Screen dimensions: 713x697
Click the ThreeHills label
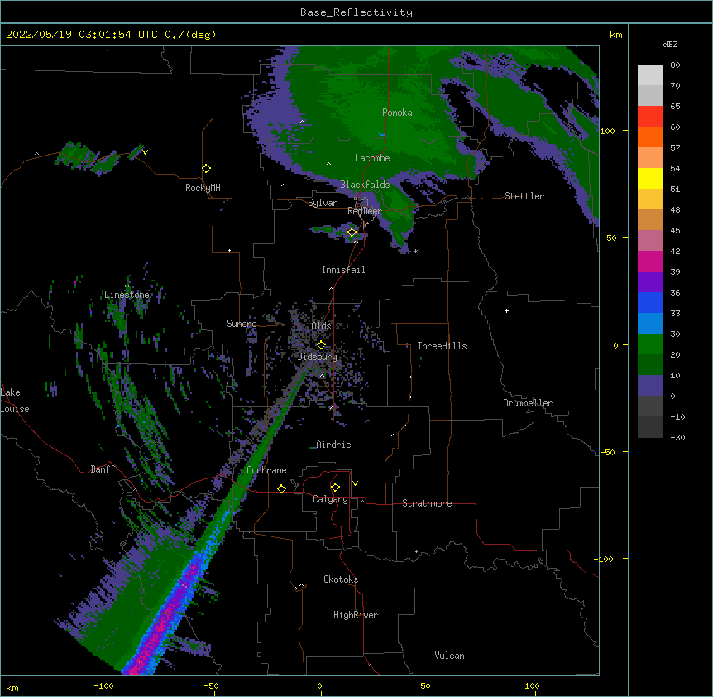[x=442, y=346]
